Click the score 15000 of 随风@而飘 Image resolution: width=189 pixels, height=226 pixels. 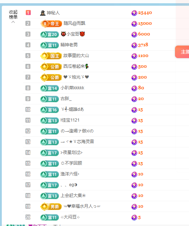tap(145, 23)
